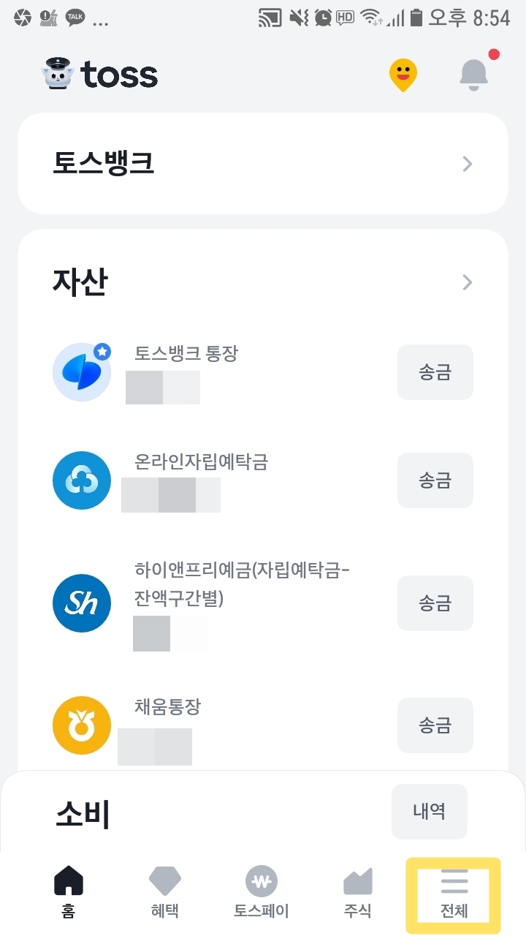The height and width of the screenshot is (936, 526).
Task: Open 소비 내역 button
Action: click(x=429, y=811)
